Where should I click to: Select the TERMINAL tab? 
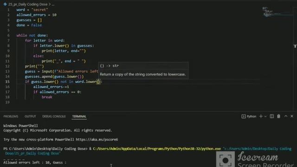(79, 116)
